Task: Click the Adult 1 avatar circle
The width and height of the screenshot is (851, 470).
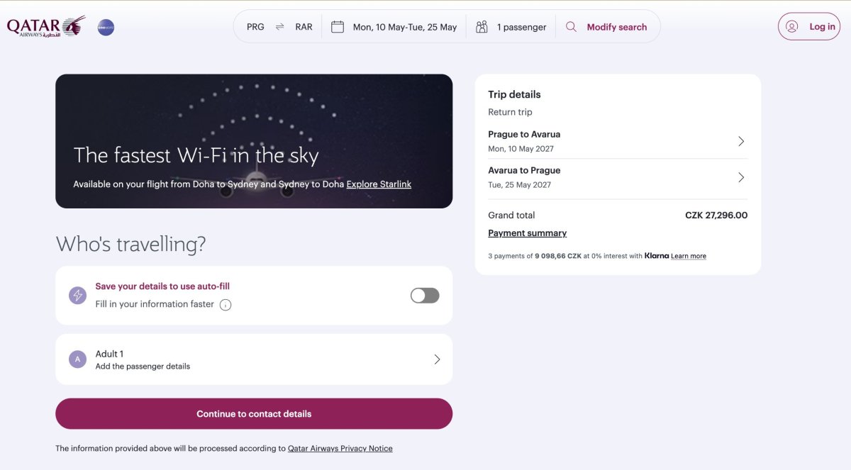Action: (x=77, y=359)
